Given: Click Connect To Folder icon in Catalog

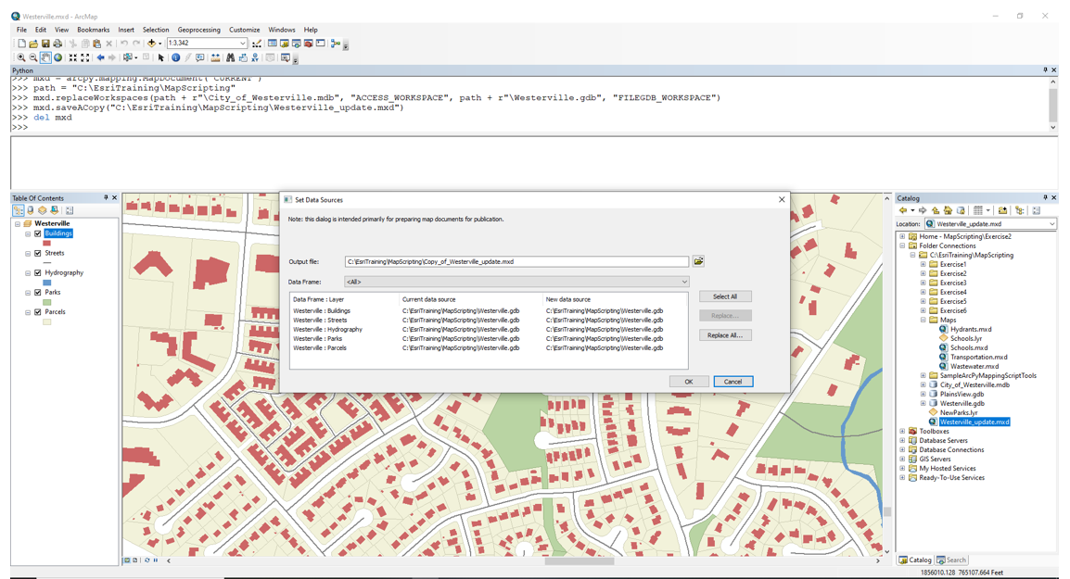Looking at the screenshot, I should [x=1002, y=210].
